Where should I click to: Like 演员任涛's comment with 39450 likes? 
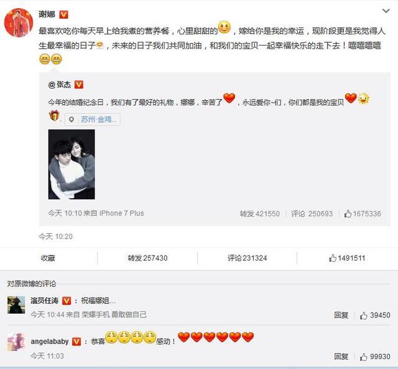point(375,315)
